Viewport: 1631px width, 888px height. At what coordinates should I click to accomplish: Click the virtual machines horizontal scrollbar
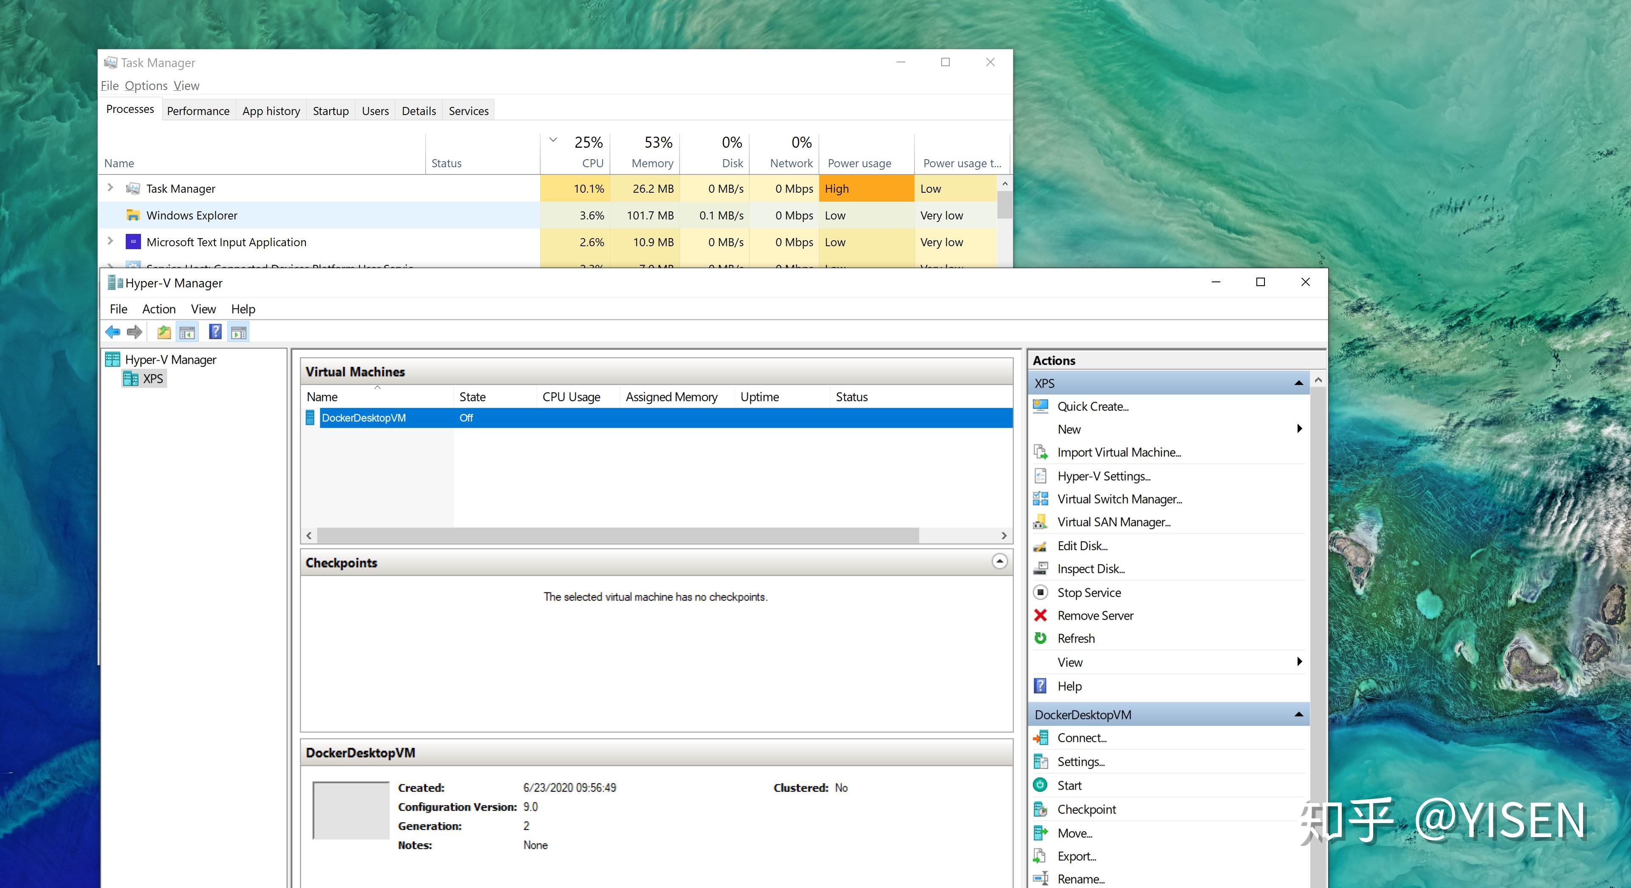pyautogui.click(x=617, y=535)
